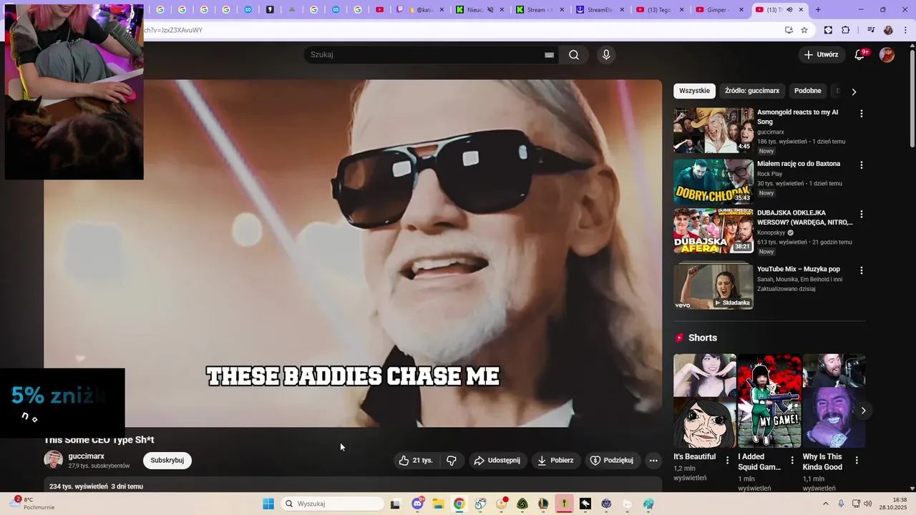The height and width of the screenshot is (515, 916).
Task: Click video title This Some CEO Type Sh*t
Action: (x=99, y=440)
